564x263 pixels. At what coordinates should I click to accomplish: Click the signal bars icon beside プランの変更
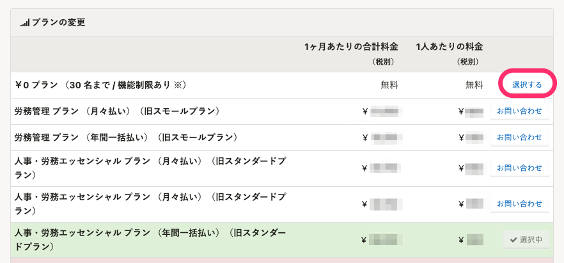[x=25, y=23]
